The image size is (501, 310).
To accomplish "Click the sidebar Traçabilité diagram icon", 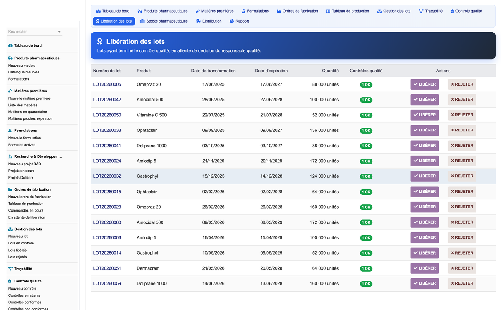I will 10,269.
